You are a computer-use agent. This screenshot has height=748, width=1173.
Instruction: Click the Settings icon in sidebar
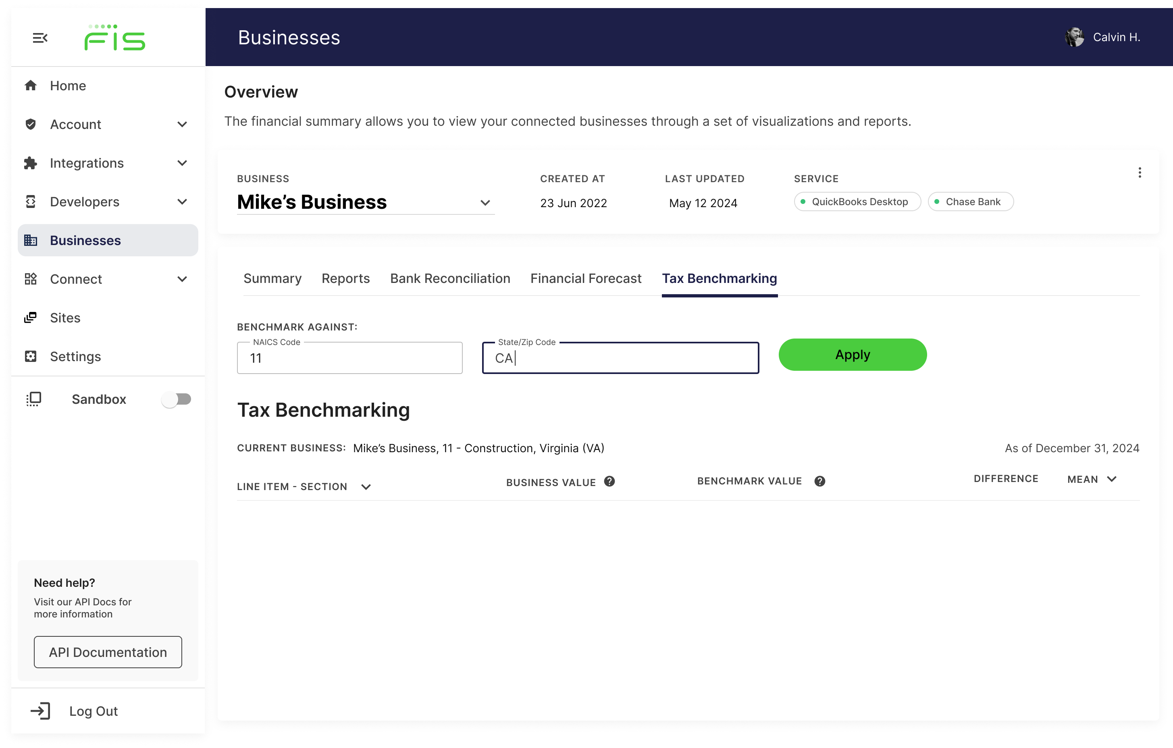click(x=31, y=356)
